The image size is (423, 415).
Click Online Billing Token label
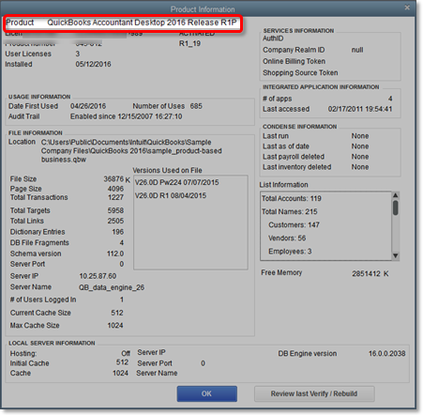click(x=294, y=61)
